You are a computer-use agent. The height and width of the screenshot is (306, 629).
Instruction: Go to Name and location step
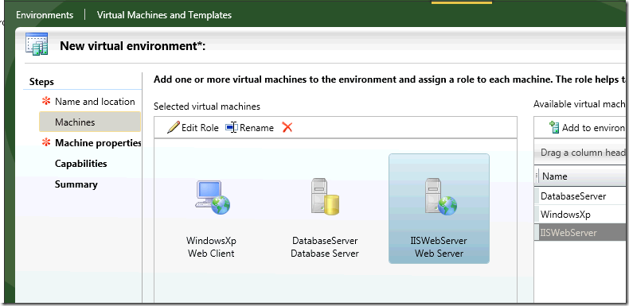point(95,102)
